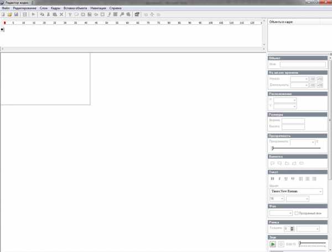This screenshot has width=332, height=252.
Task: Open the background color dropdown
Action: 281,213
